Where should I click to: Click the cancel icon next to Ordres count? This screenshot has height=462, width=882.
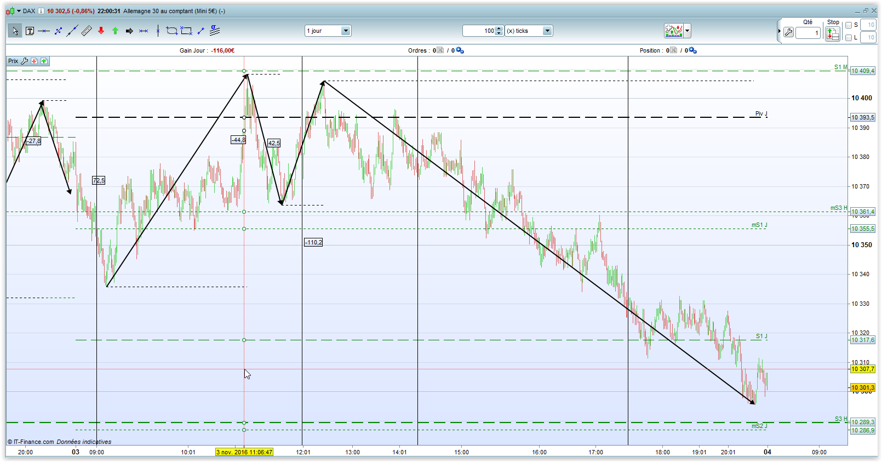[x=440, y=50]
